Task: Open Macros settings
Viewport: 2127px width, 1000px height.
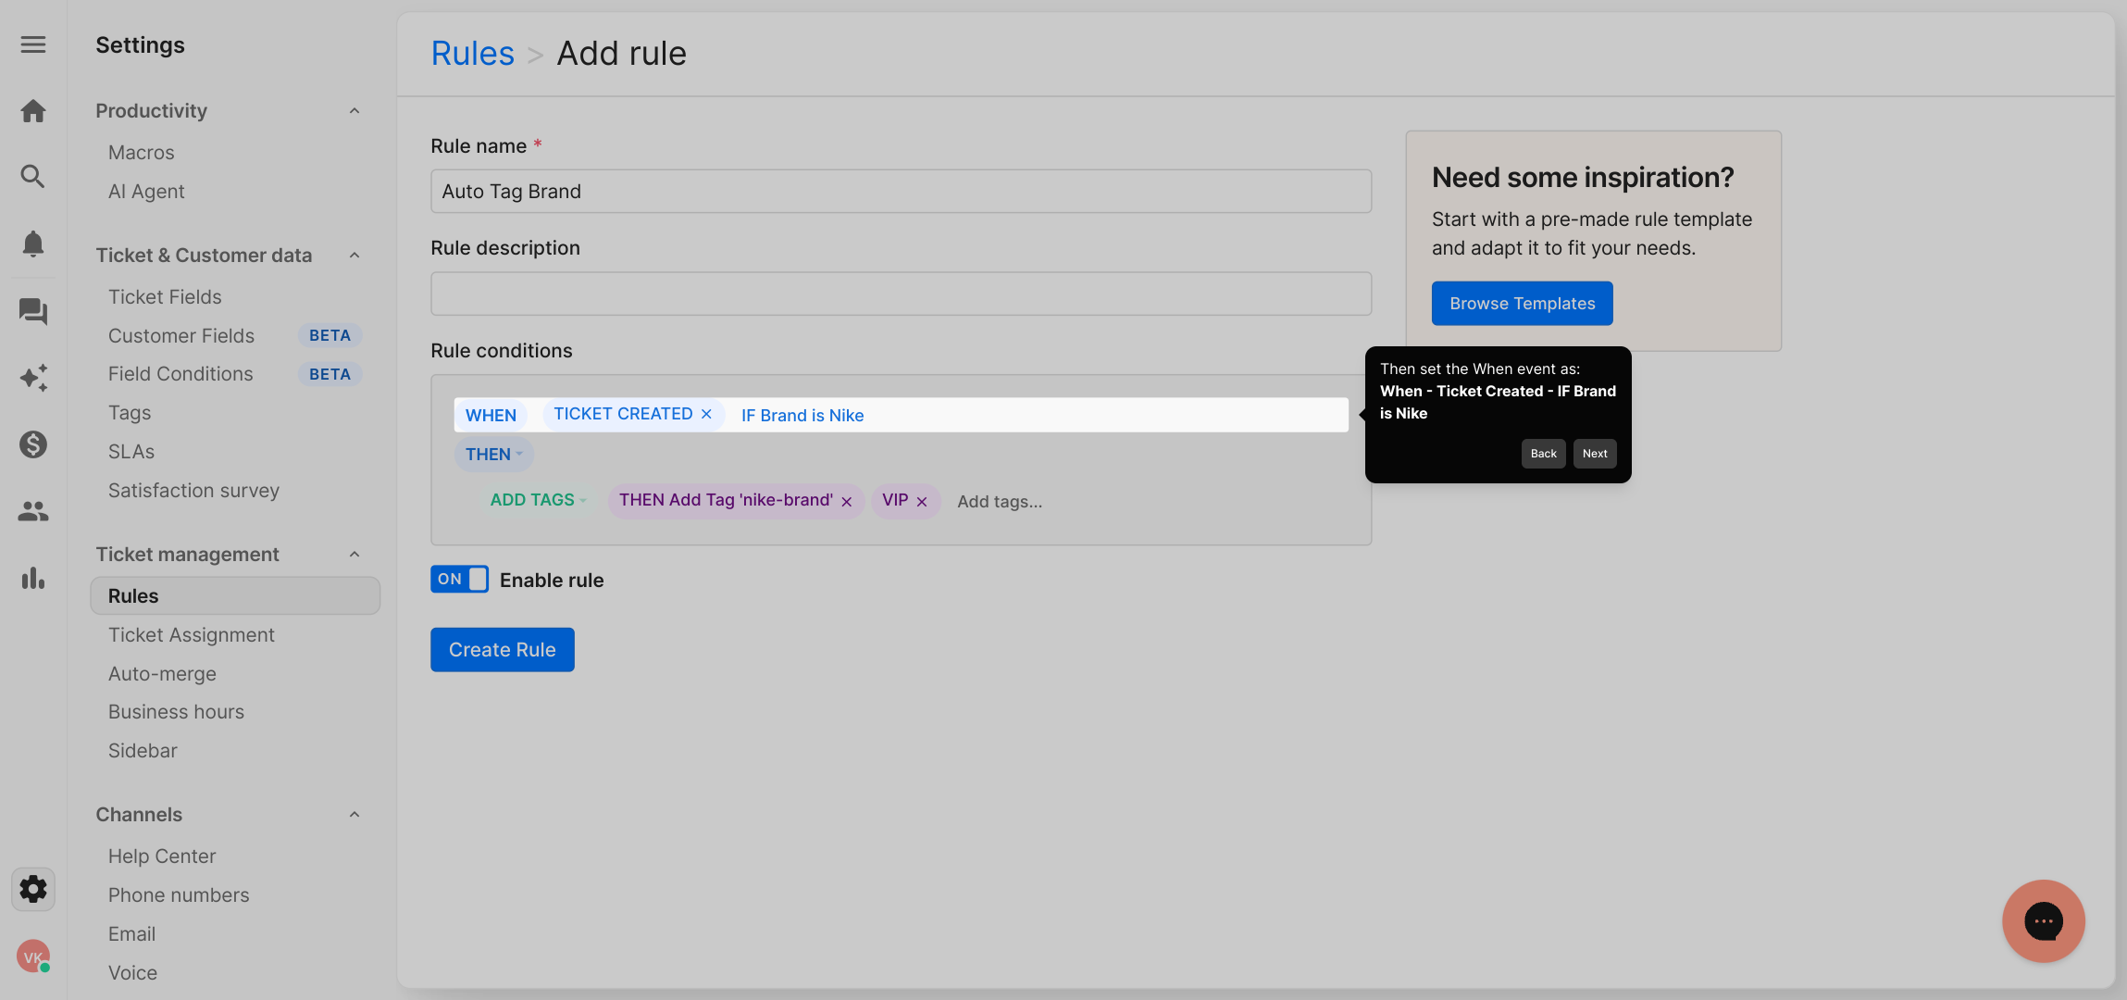Action: point(141,153)
